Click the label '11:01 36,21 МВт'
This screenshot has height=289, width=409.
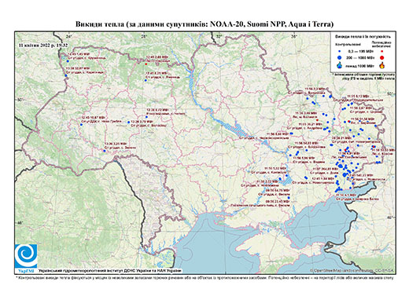[x=311, y=124]
